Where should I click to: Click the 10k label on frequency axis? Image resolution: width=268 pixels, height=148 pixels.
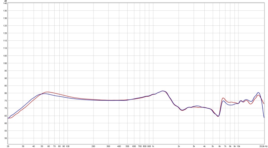238,146
